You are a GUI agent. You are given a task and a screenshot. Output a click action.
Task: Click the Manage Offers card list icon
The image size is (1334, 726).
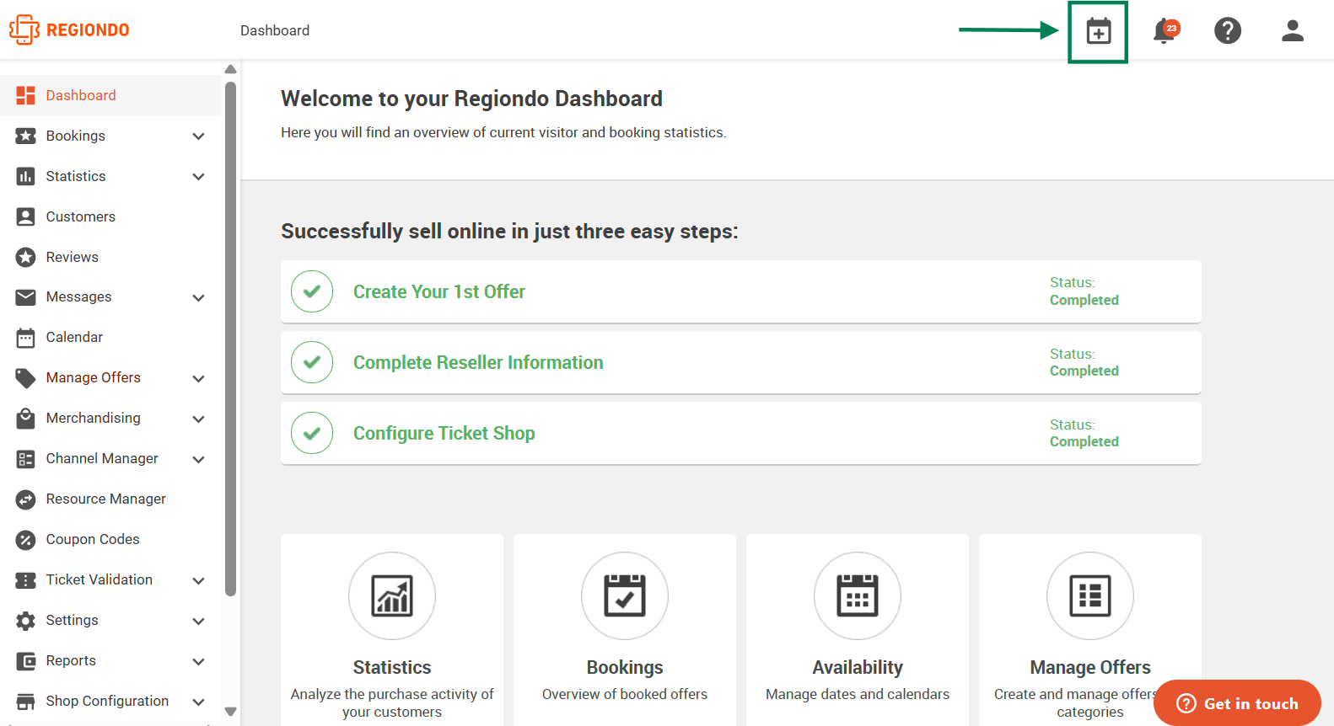click(x=1090, y=595)
